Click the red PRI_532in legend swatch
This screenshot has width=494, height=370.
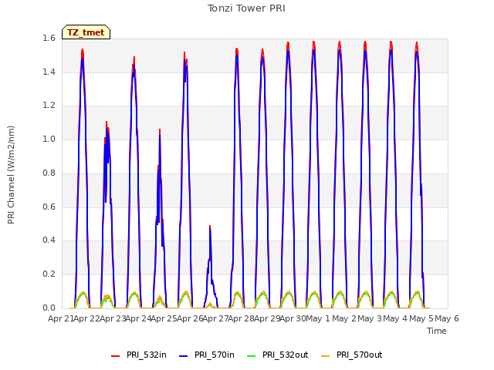(x=116, y=356)
